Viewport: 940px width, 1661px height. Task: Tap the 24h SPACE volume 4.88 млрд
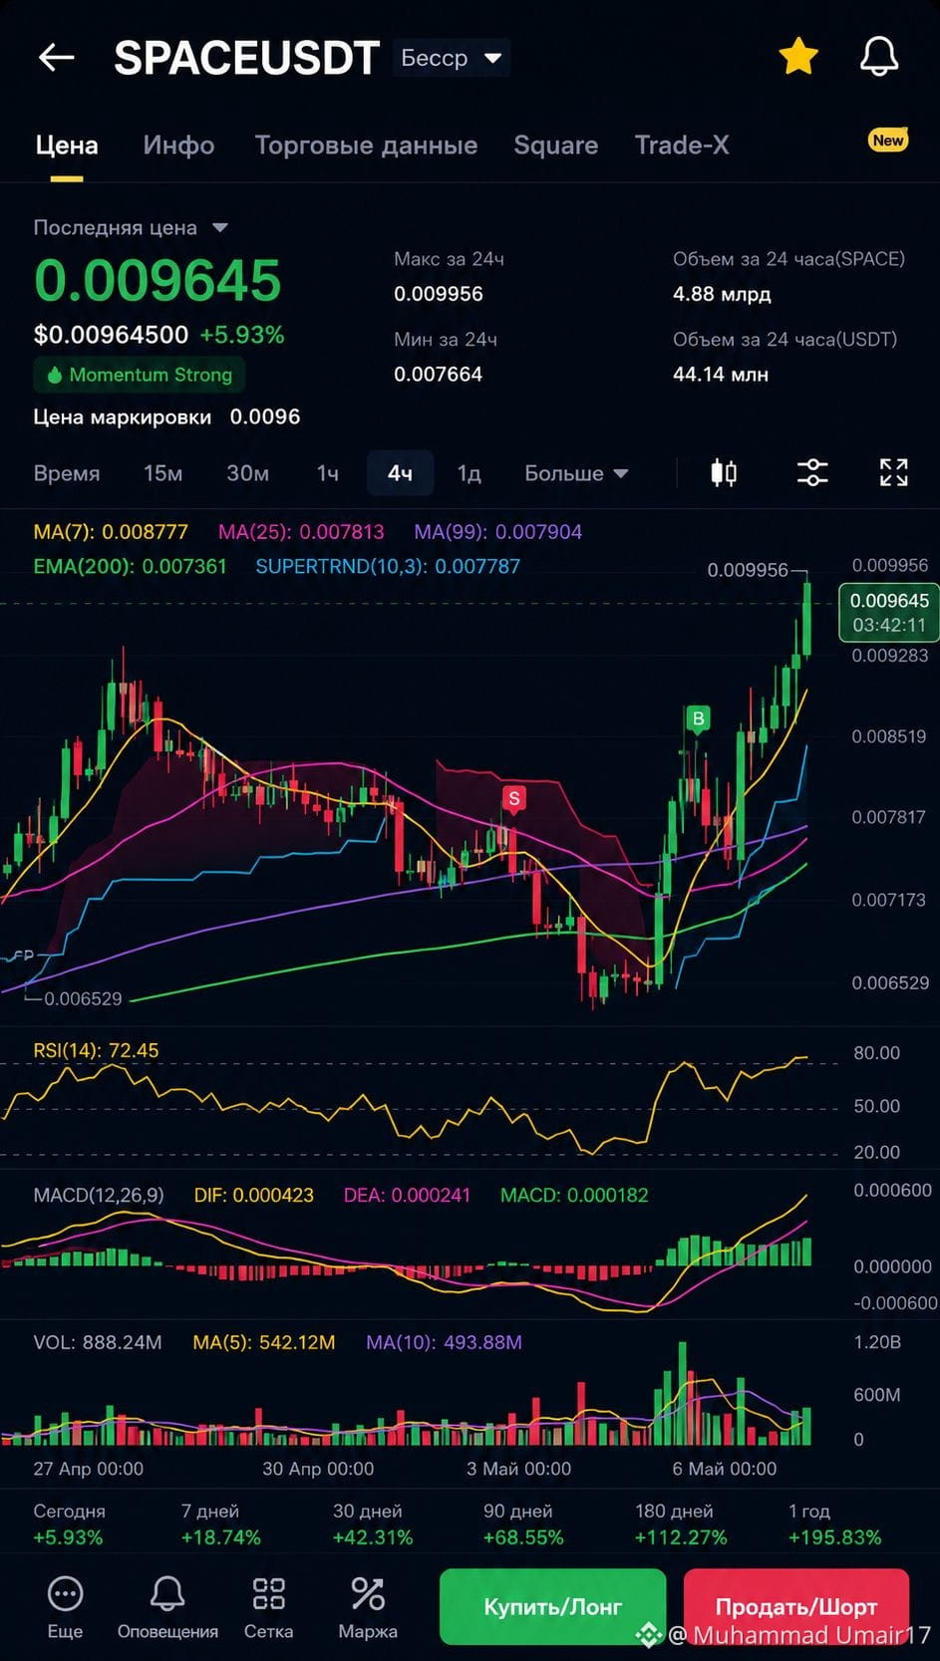[x=722, y=294]
